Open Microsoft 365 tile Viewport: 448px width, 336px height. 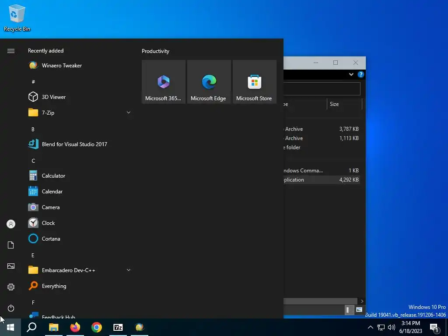coord(164,82)
